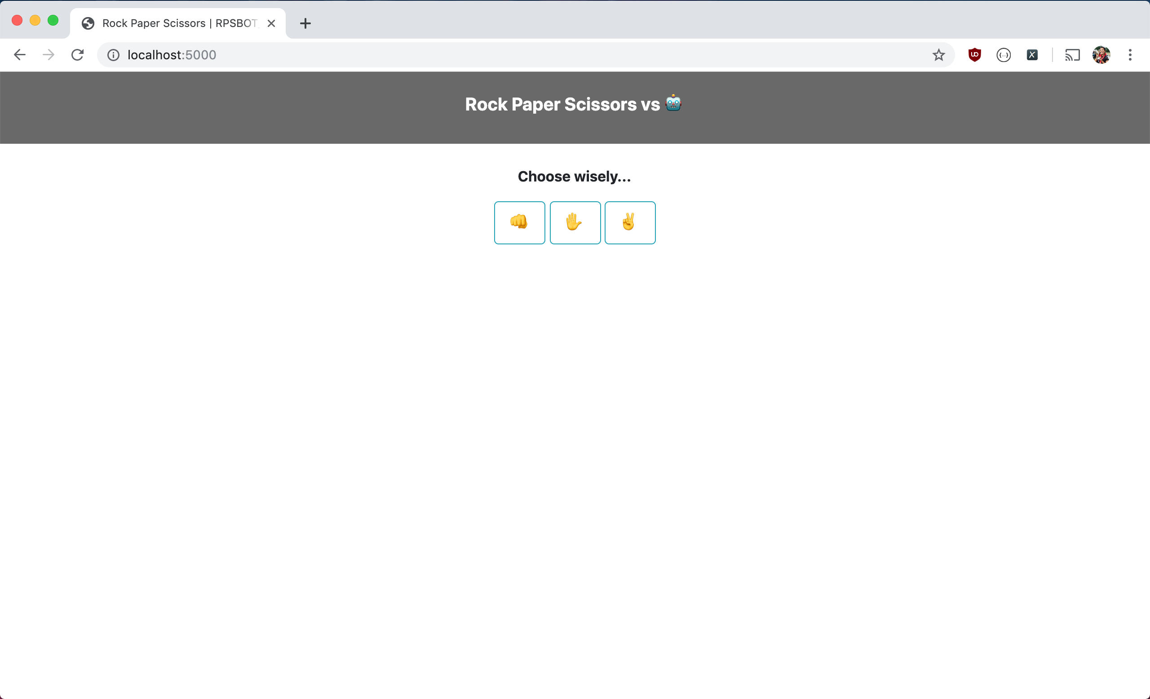Open the dark X extension icon
Screen dimensions: 1150x699
point(1032,55)
